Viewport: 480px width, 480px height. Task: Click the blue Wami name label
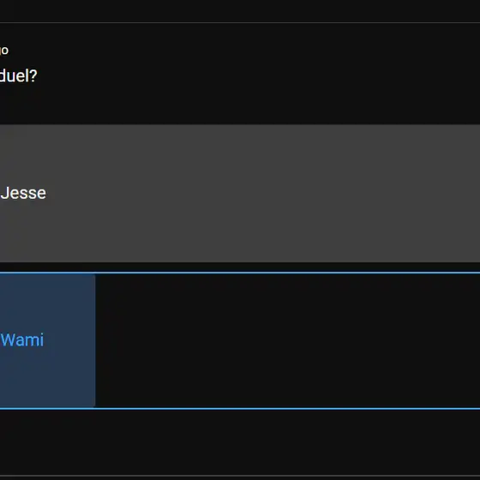click(x=22, y=340)
